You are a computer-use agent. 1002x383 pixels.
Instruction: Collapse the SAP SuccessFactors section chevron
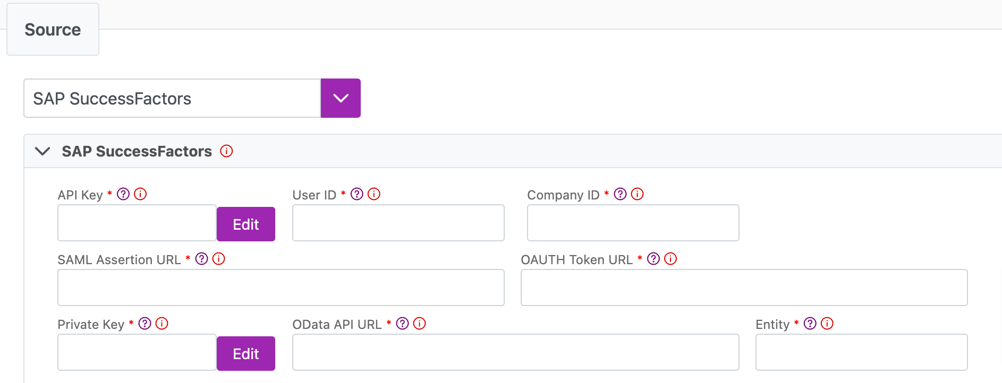point(43,151)
